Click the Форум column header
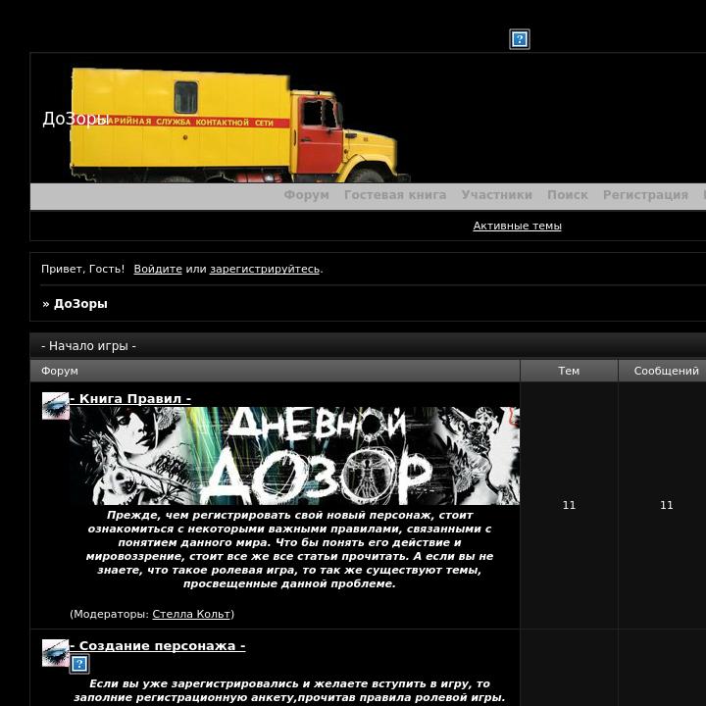This screenshot has height=706, width=706. point(60,371)
